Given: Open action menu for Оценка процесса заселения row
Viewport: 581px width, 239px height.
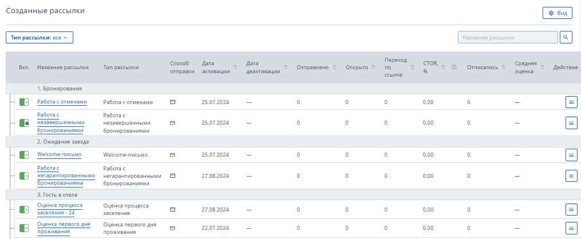Looking at the screenshot, I should (x=571, y=210).
